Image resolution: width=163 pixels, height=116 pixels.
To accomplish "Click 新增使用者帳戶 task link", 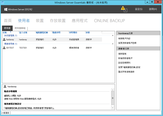I will click(125, 58).
